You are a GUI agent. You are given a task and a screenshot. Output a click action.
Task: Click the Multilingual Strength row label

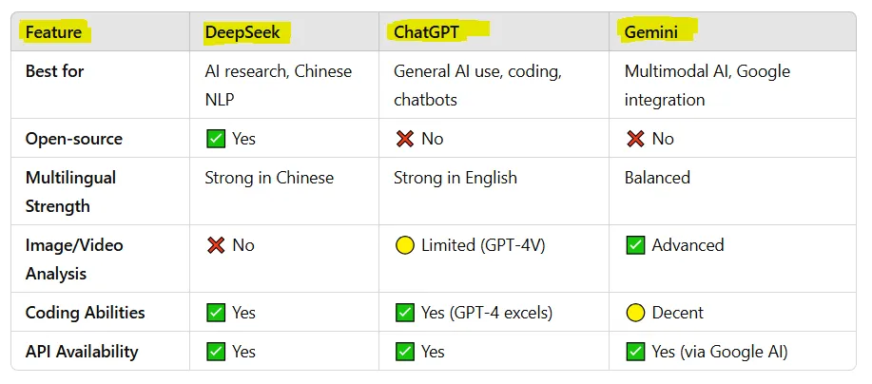[70, 191]
